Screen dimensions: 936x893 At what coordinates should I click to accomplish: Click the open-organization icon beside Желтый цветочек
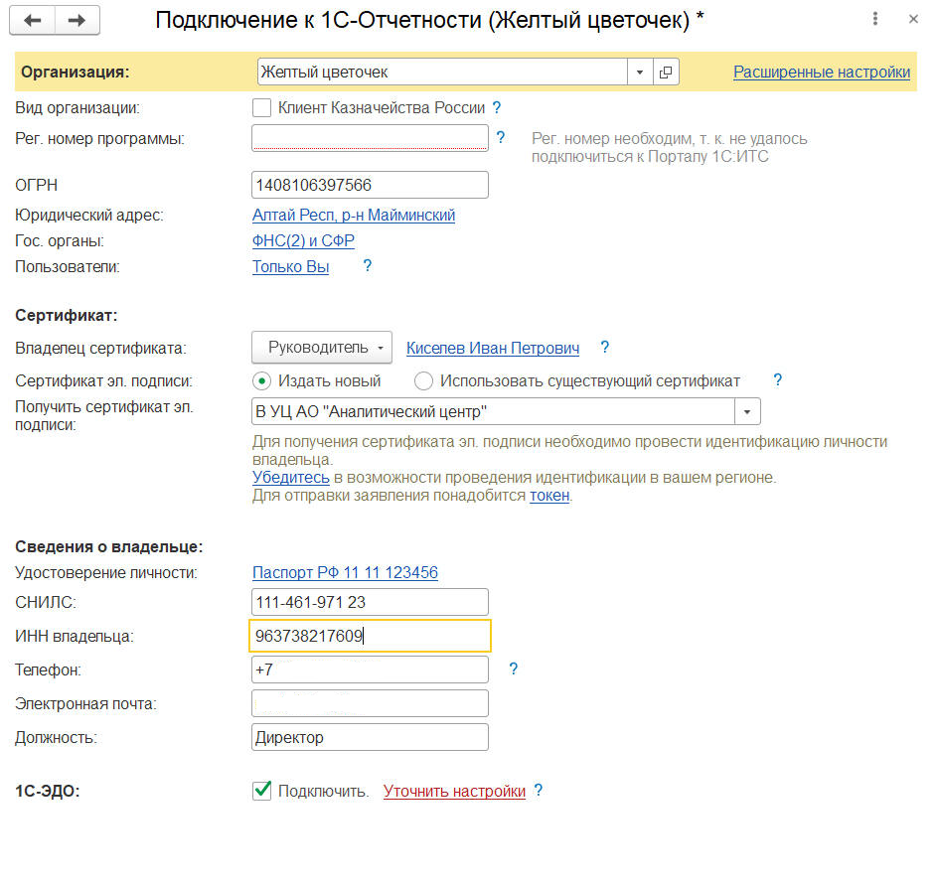click(x=666, y=73)
